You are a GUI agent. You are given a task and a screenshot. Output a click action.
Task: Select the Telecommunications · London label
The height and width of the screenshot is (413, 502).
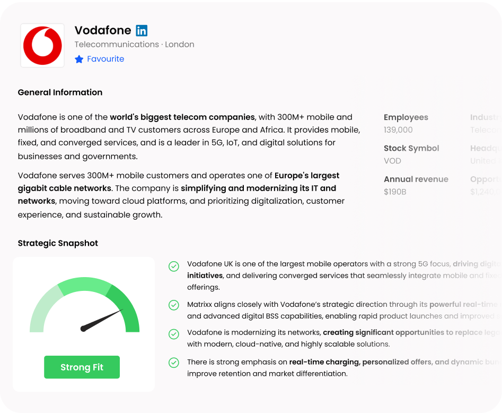pos(134,45)
